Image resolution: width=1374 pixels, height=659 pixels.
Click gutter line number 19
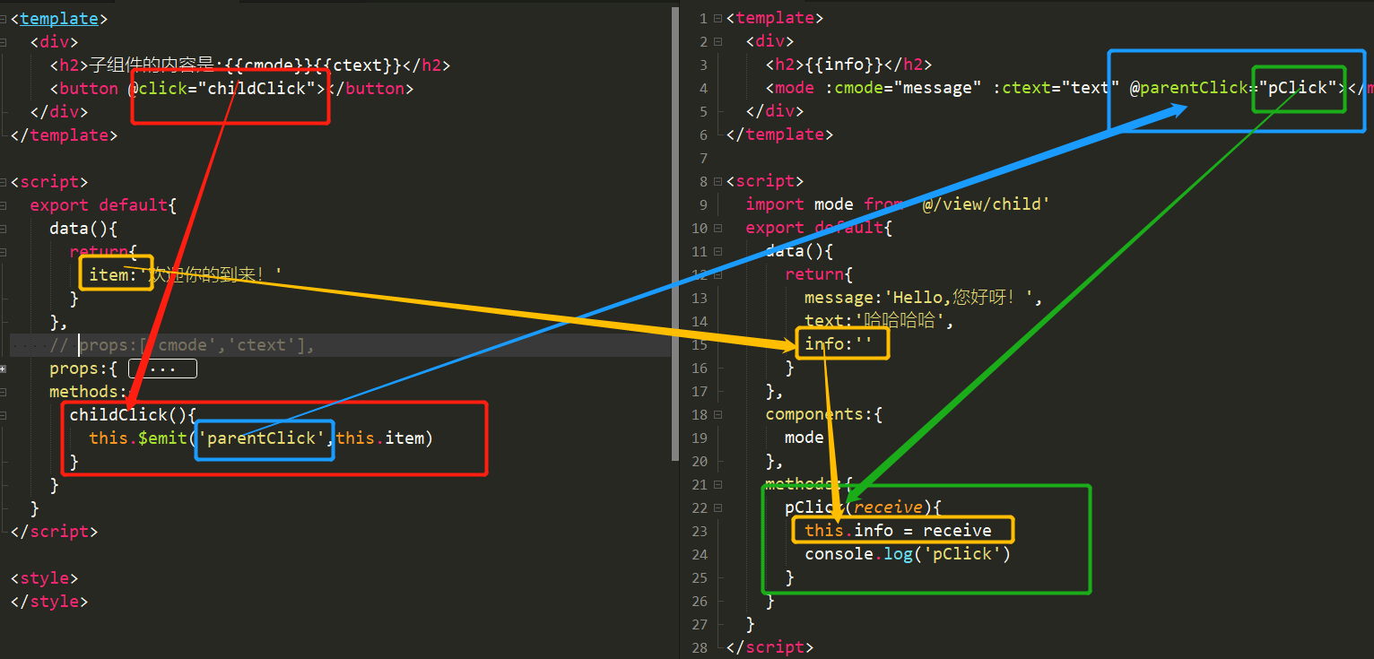pos(700,438)
